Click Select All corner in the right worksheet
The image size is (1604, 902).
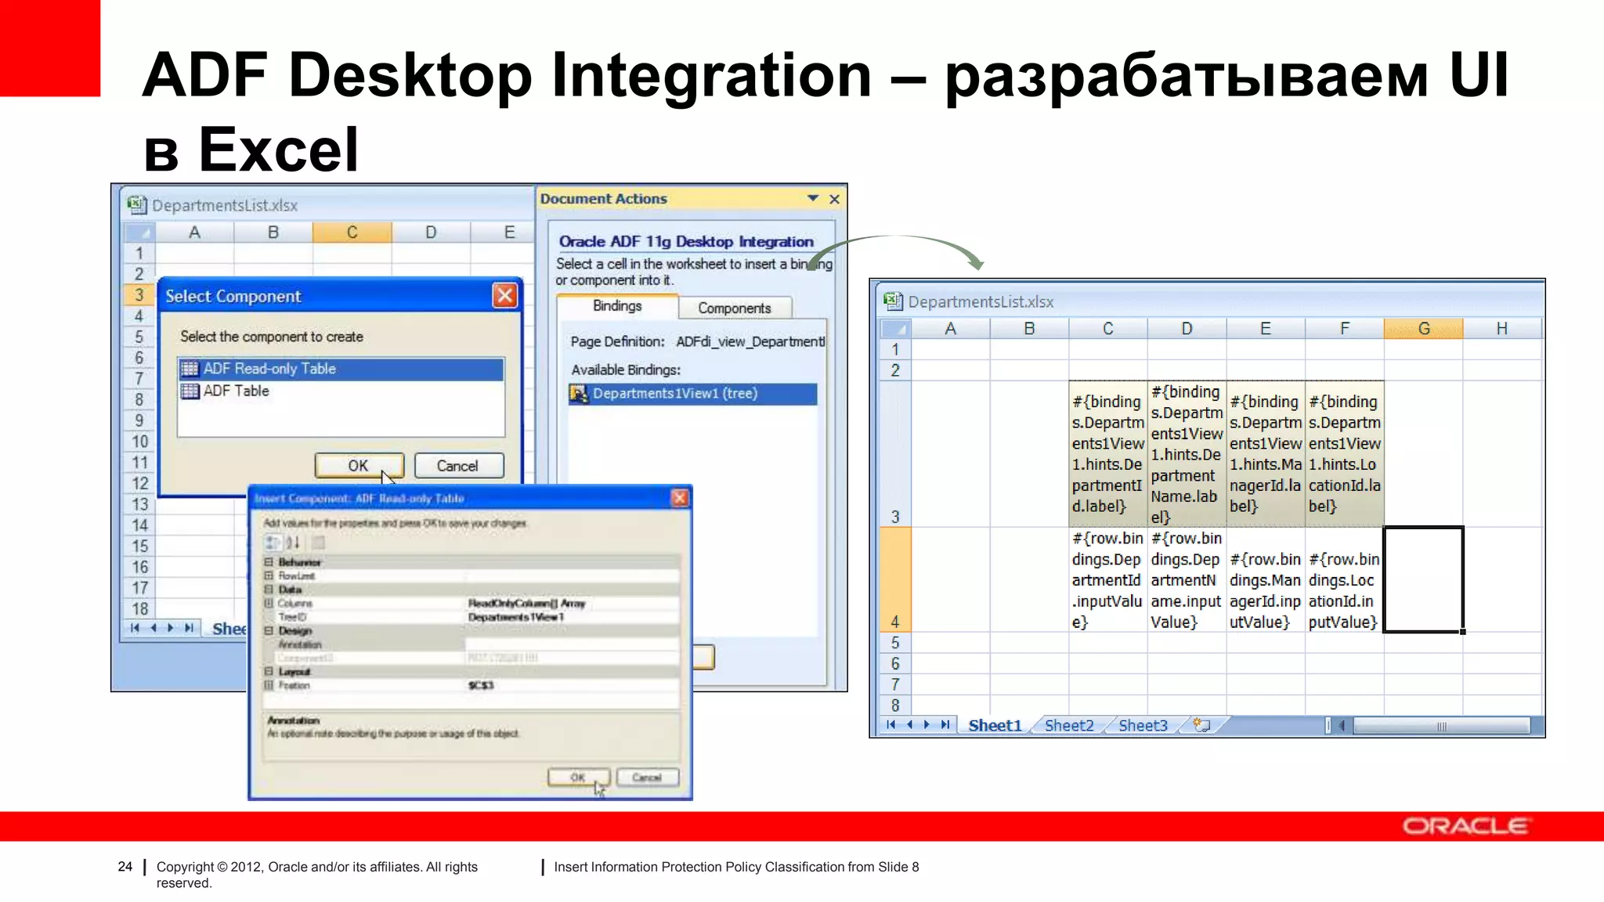(896, 329)
